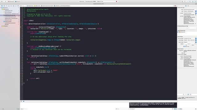Click the red error indicator in jump bar
Viewport: 197px width, 110px height.
pos(175,6)
